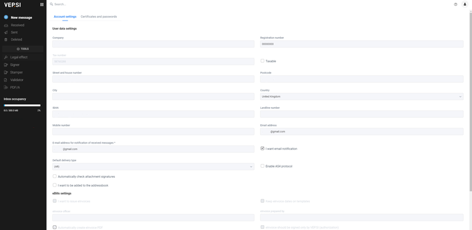The image size is (472, 230).
Task: Enable Automatically check attachment signatures
Action: [54, 176]
